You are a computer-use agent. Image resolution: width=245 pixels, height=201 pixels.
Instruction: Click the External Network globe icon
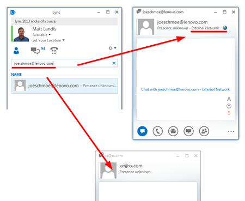225,28
